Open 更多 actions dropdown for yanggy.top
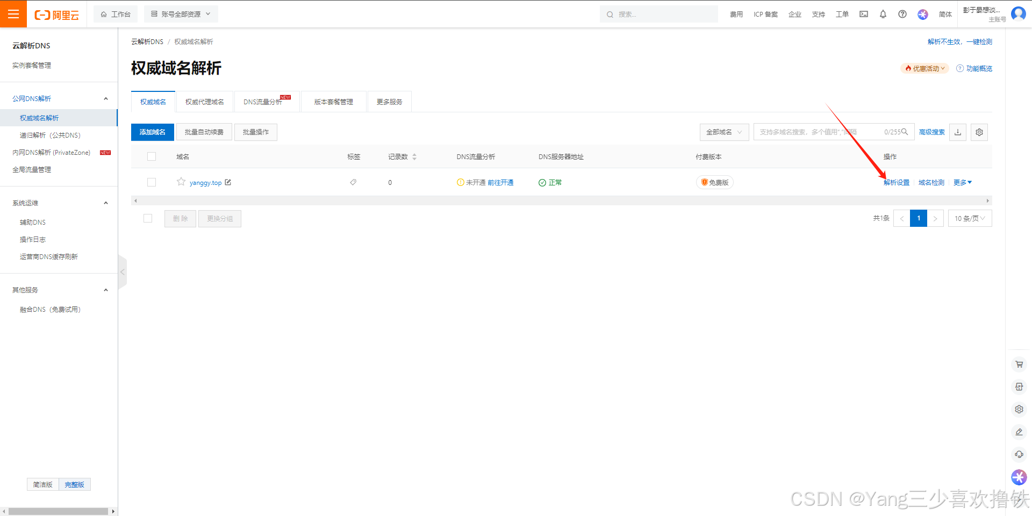1032x516 pixels. tap(963, 182)
